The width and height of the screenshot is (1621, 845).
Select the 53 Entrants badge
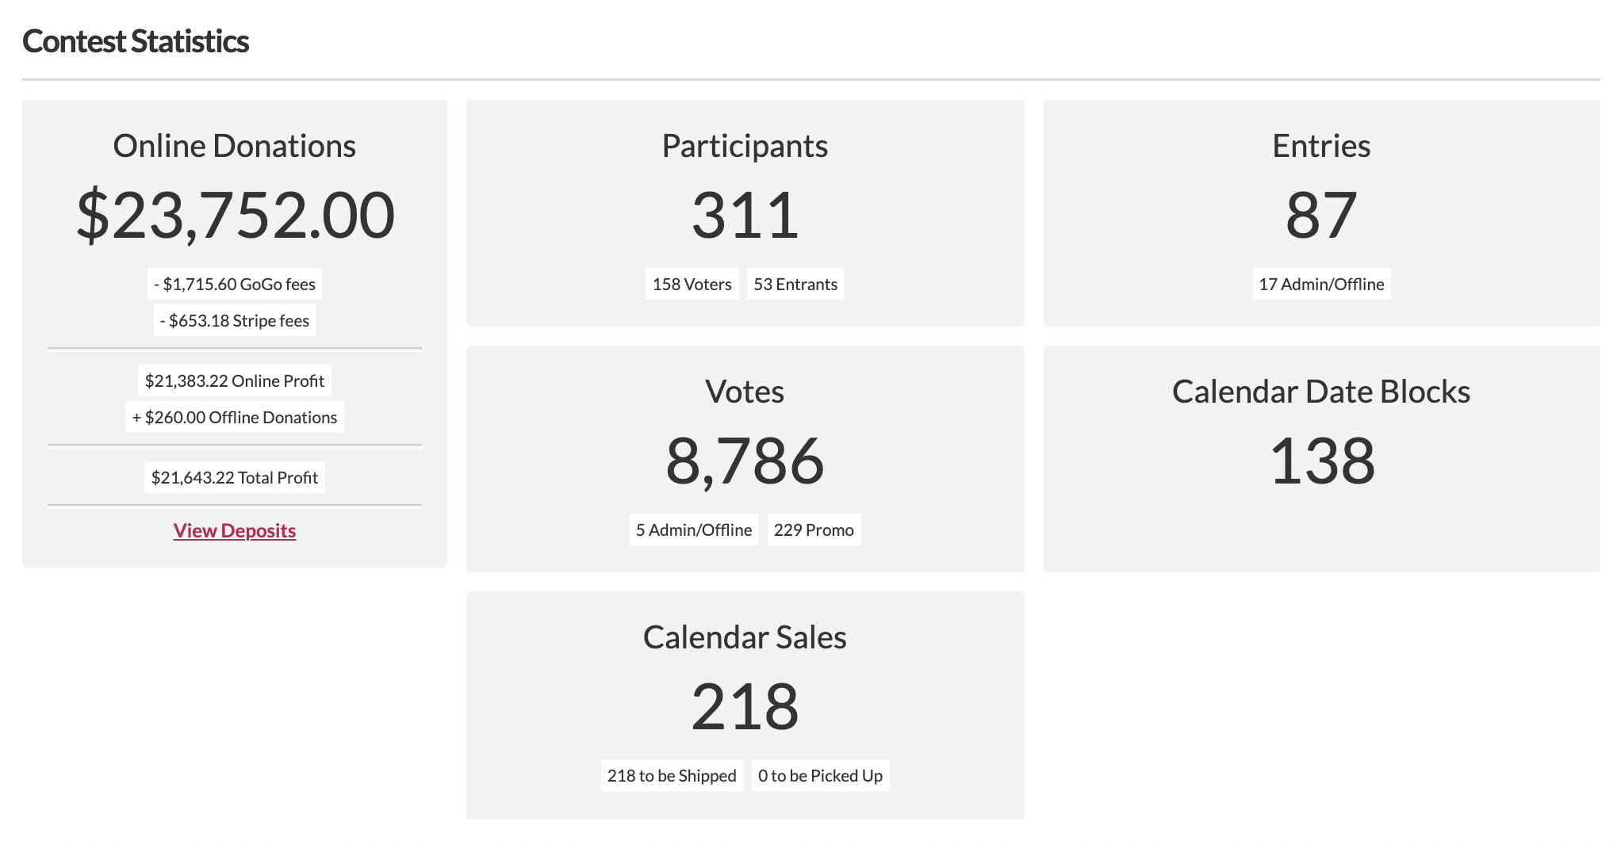pos(795,284)
